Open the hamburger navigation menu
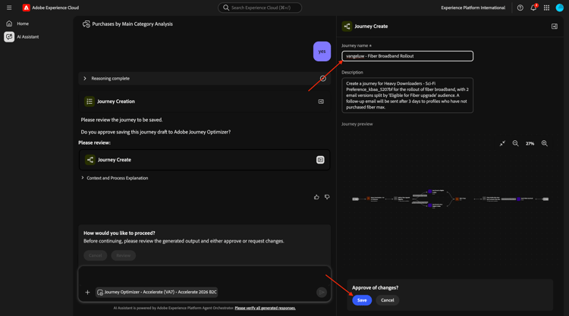 [9, 8]
